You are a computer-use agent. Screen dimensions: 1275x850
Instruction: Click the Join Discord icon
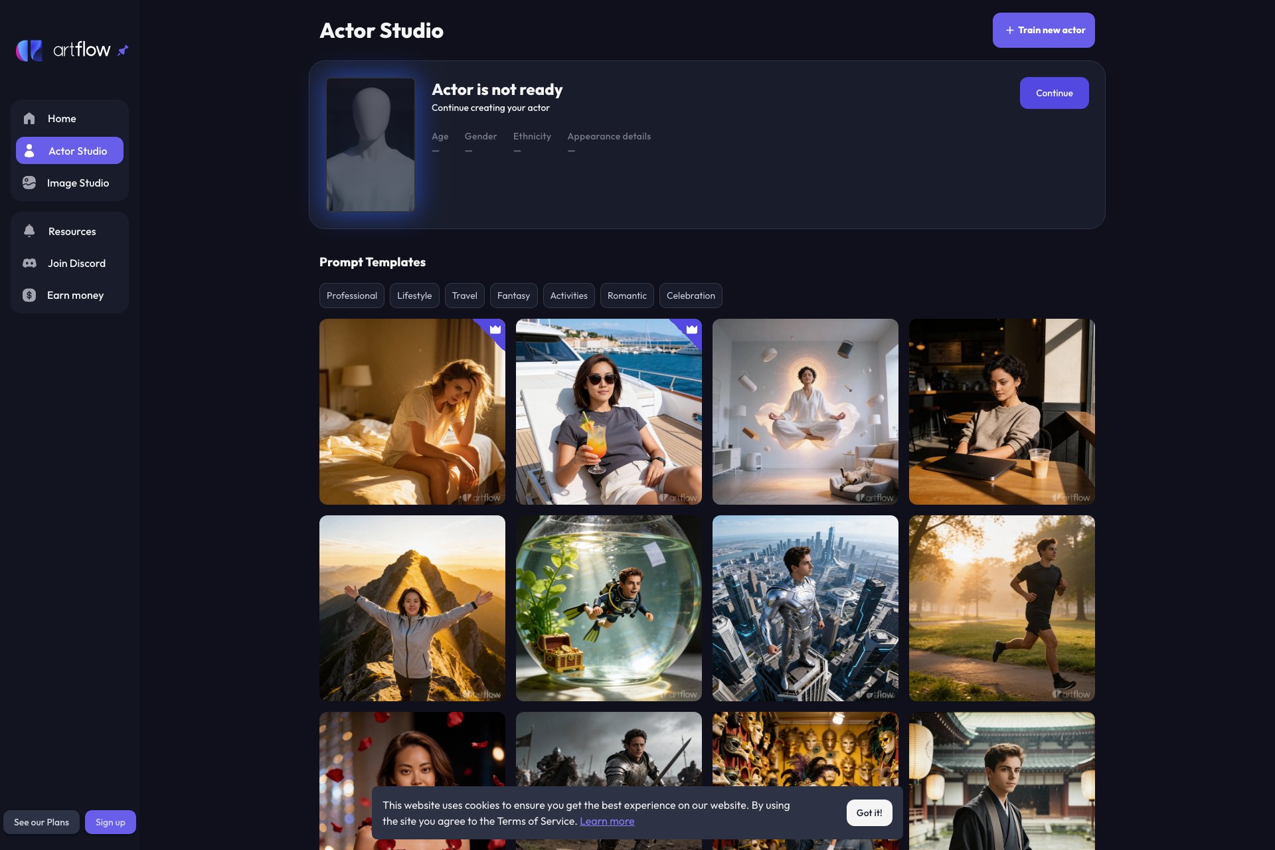pyautogui.click(x=29, y=263)
